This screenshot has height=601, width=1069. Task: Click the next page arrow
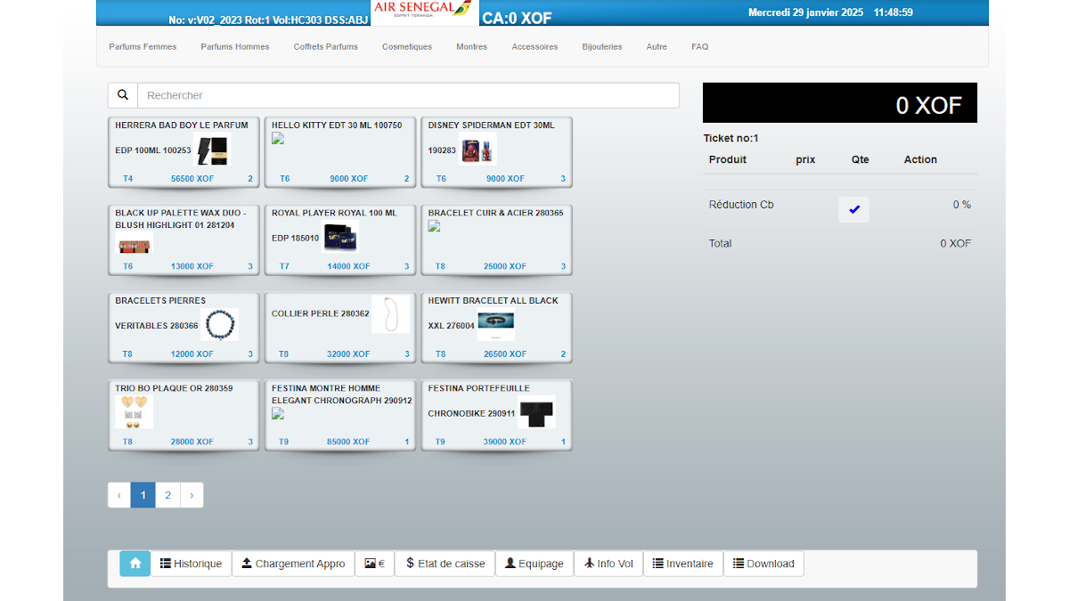(x=192, y=495)
